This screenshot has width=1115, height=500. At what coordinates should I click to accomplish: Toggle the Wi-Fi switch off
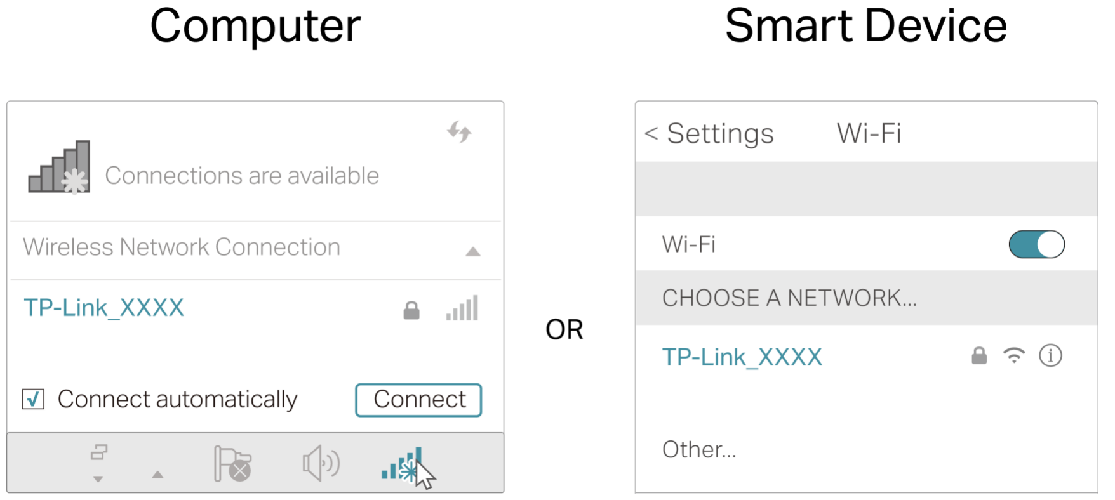[1036, 244]
